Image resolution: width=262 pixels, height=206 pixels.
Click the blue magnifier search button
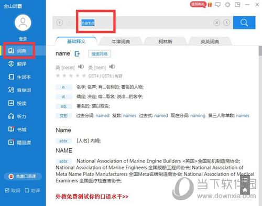[244, 23]
